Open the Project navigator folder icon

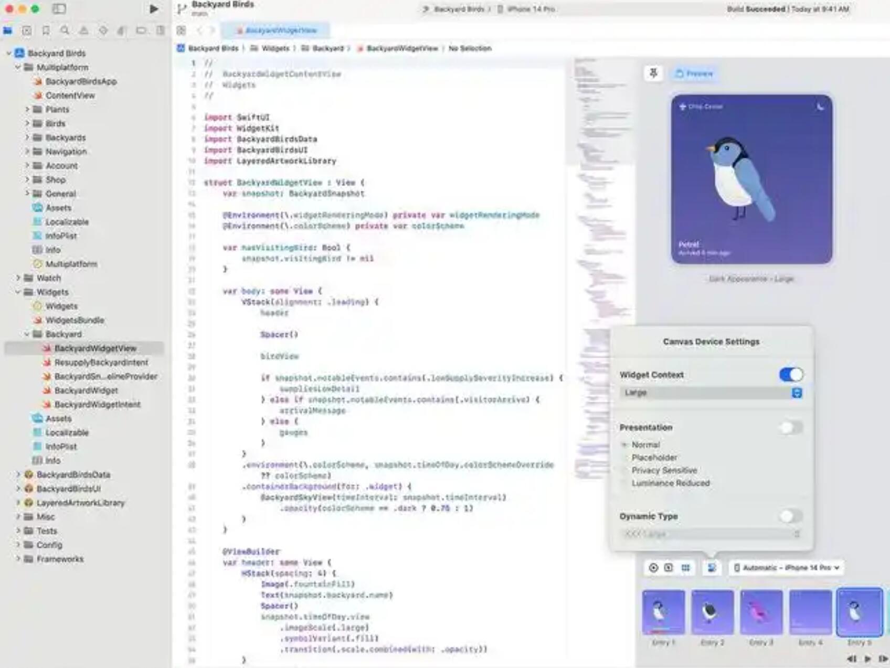coord(8,30)
